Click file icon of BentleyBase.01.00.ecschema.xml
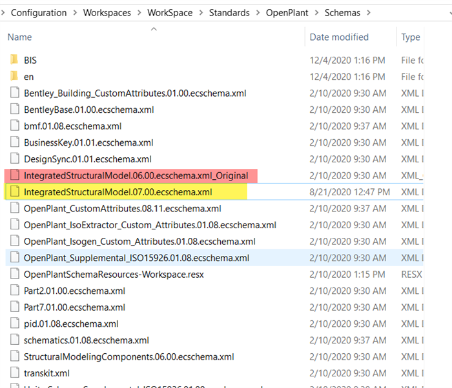The height and width of the screenshot is (388, 452). coord(15,109)
